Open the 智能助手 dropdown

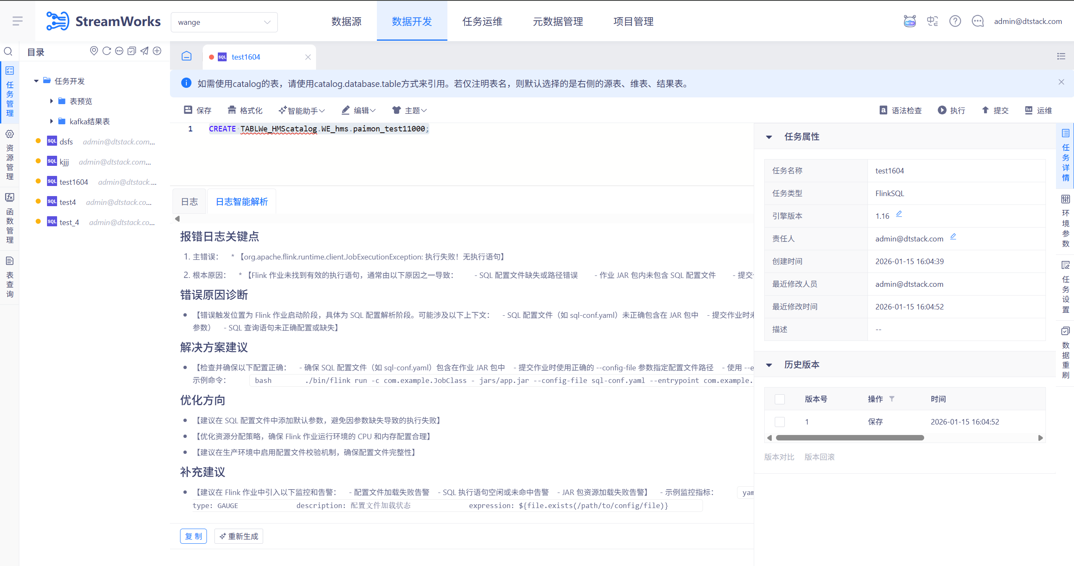302,110
